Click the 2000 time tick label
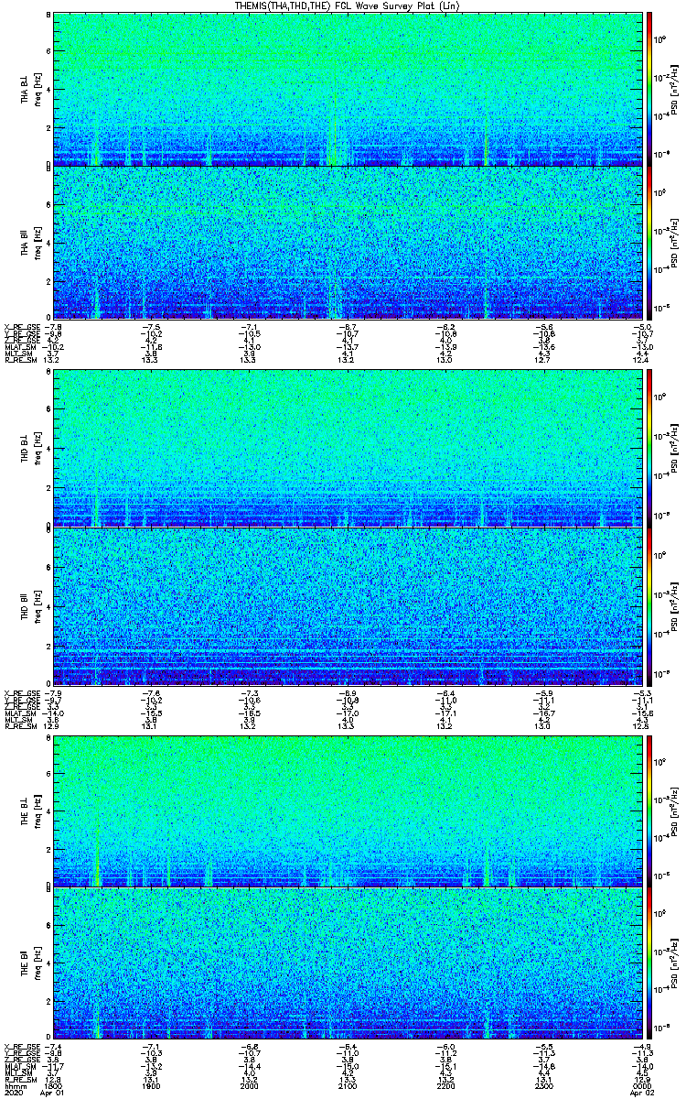The width and height of the screenshot is (686, 1099). (249, 1086)
